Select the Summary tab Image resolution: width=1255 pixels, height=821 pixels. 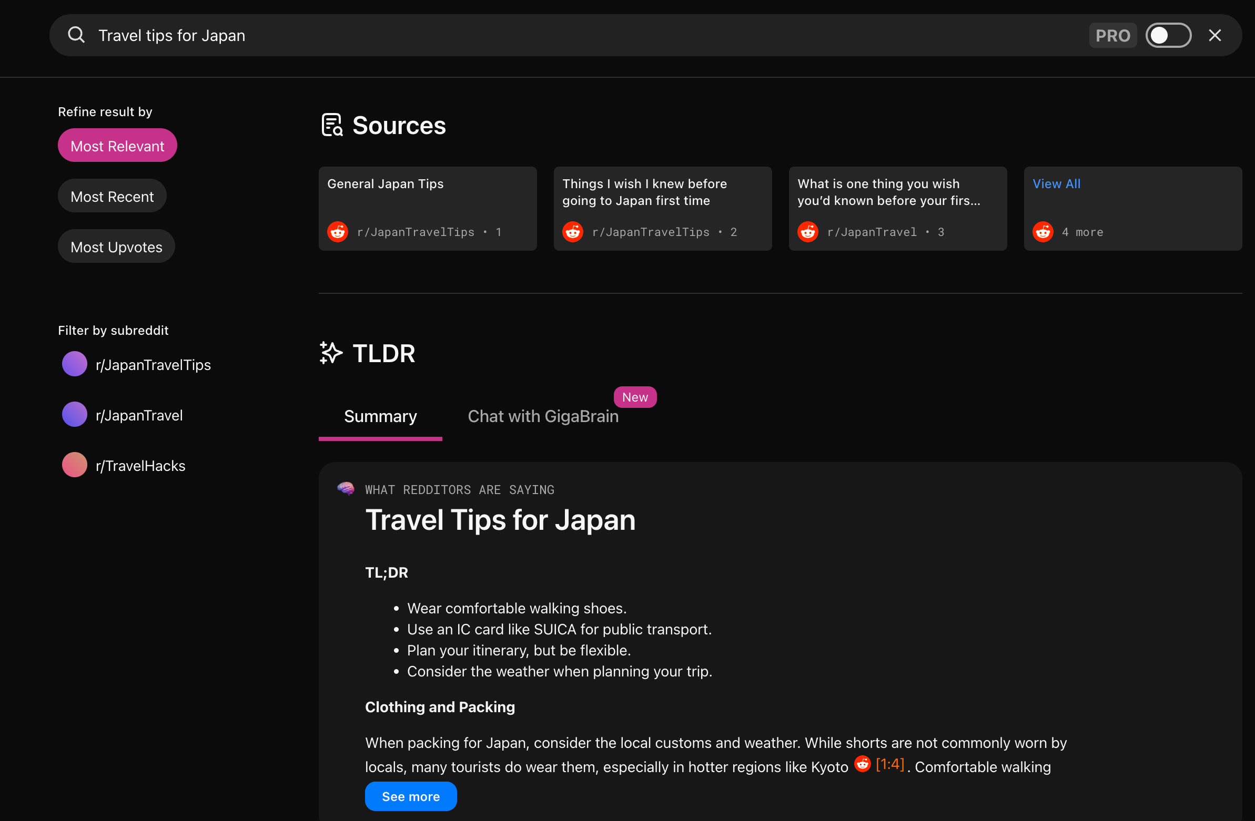[x=380, y=416]
